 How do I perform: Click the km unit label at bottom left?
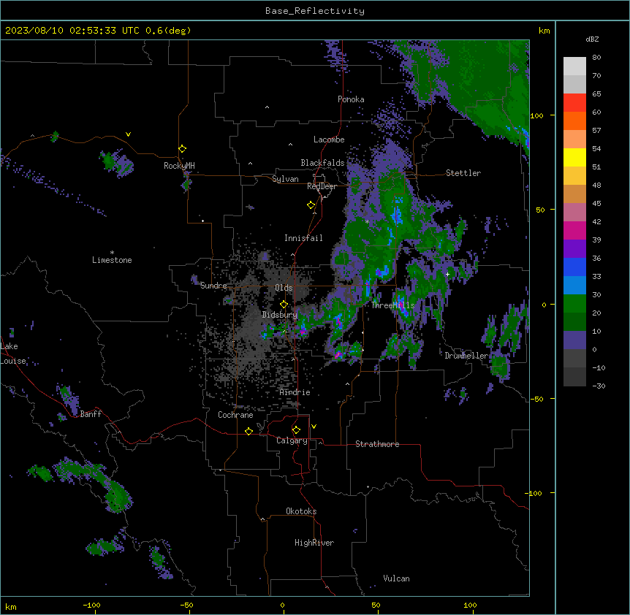[x=11, y=607]
